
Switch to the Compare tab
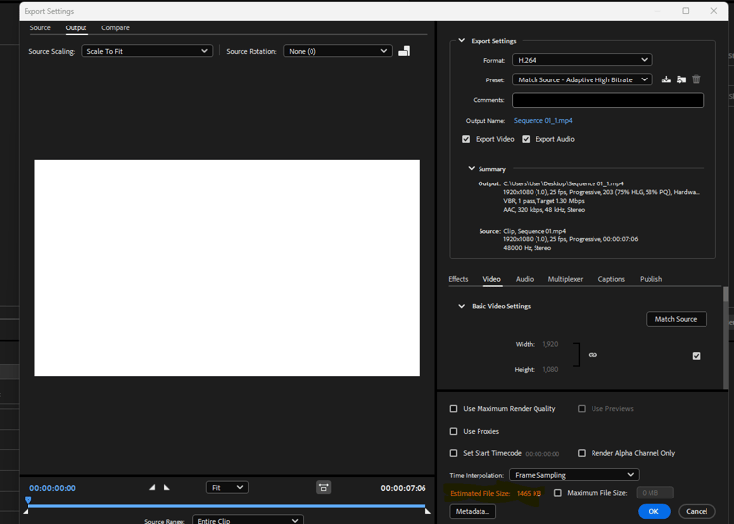[115, 28]
